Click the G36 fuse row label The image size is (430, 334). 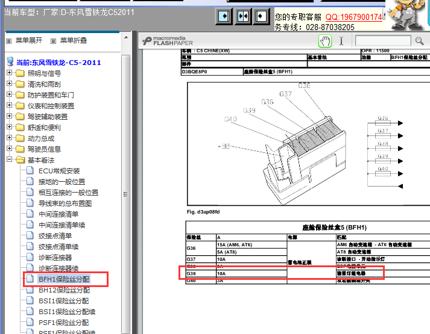coord(191,248)
